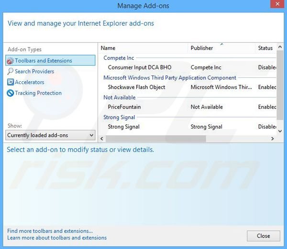Click Enabled status of PriceFountain
287x249 pixels.
coord(267,107)
